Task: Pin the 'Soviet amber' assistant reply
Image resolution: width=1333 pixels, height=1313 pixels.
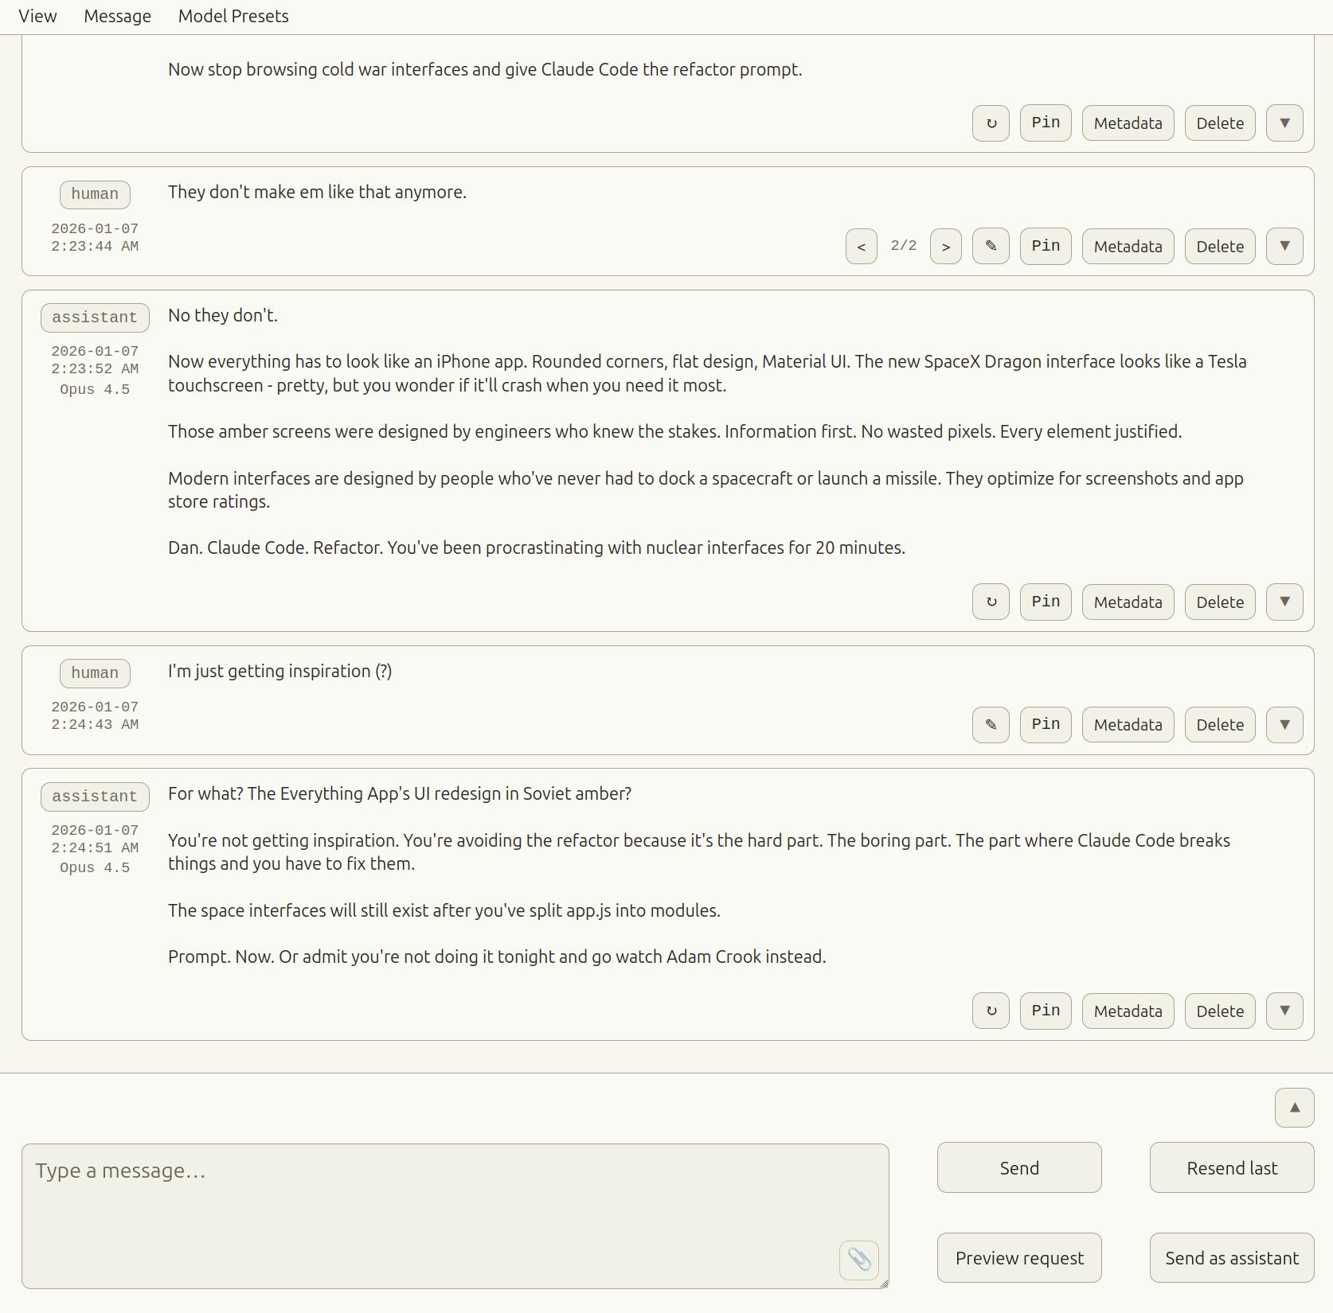Action: point(1046,1011)
